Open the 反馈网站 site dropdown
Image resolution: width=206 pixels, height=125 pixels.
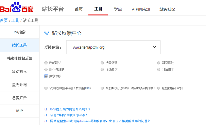tap(113, 47)
